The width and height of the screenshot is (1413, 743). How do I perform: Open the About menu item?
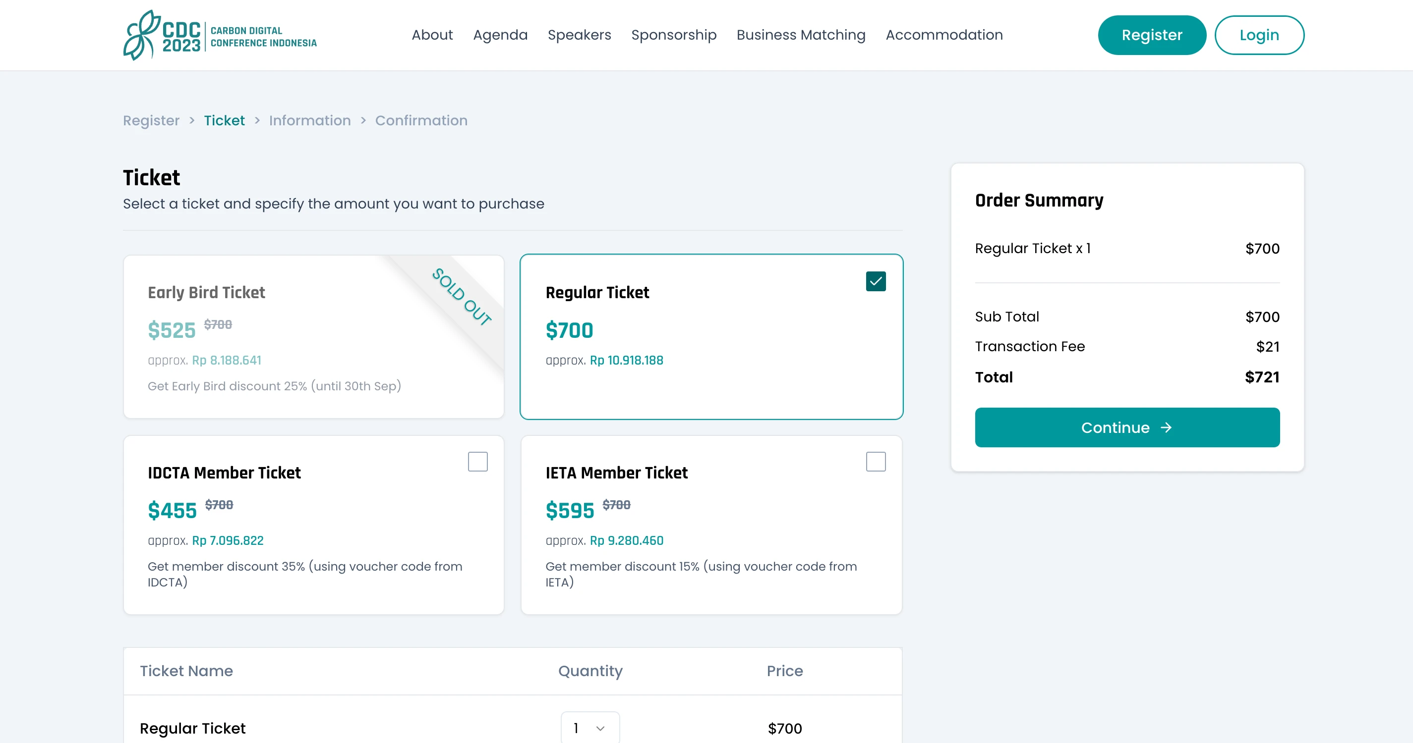[x=432, y=35]
